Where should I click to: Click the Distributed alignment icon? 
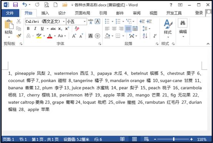pos(135,29)
